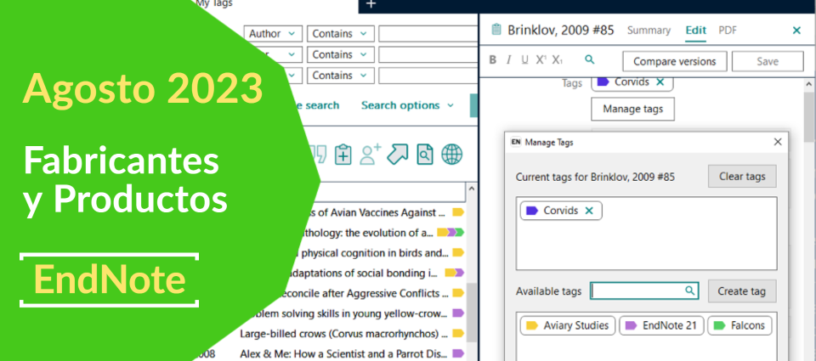The width and height of the screenshot is (816, 361).
Task: Open Contains dropdown in second search row
Action: [340, 54]
